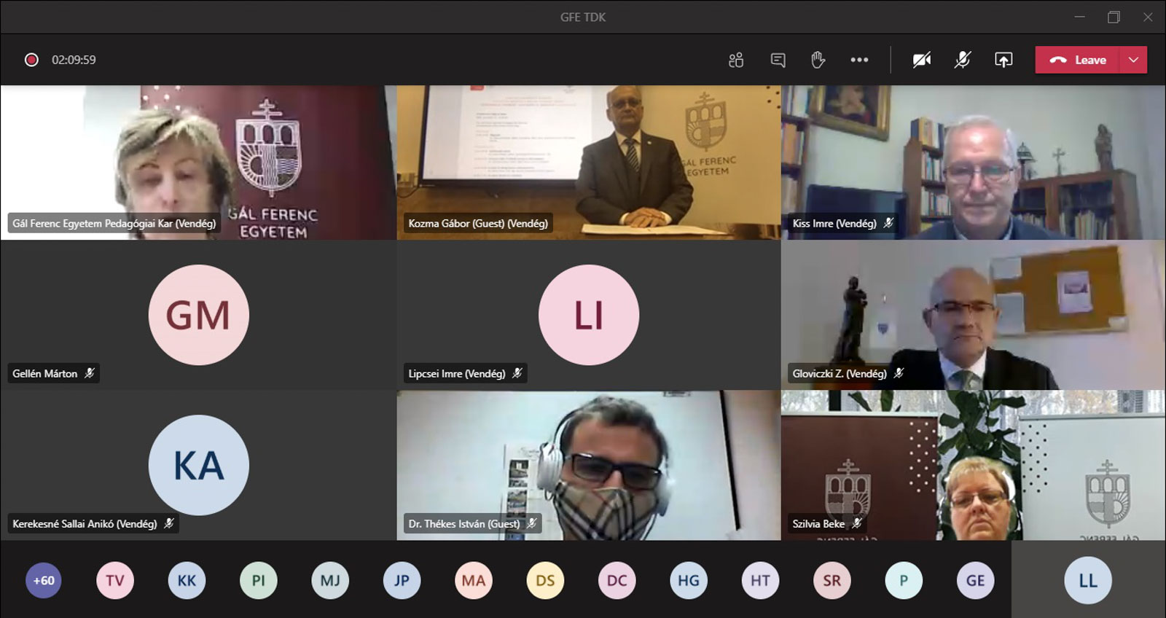
Task: Select the KK participant avatar
Action: click(187, 581)
